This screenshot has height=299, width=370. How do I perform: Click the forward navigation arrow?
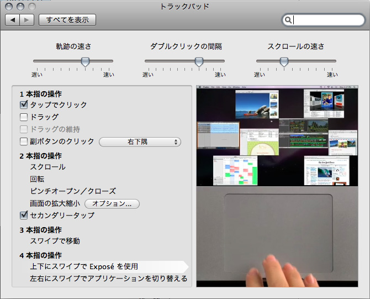tap(27, 20)
